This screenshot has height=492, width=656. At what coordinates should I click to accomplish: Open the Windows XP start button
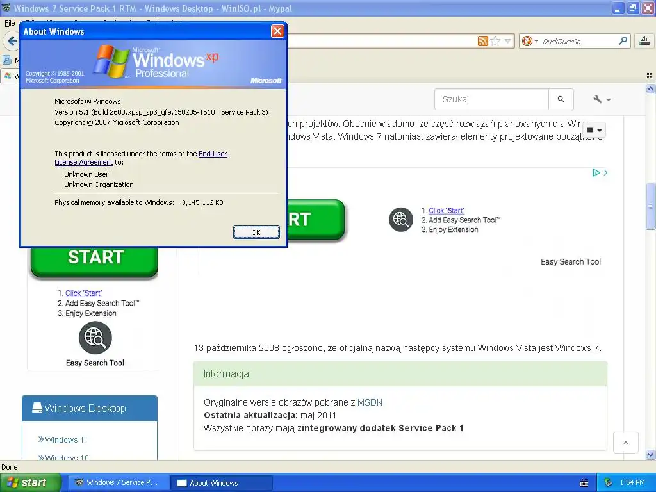coord(30,482)
